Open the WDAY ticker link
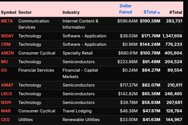The image size is (188, 125). pos(7,36)
